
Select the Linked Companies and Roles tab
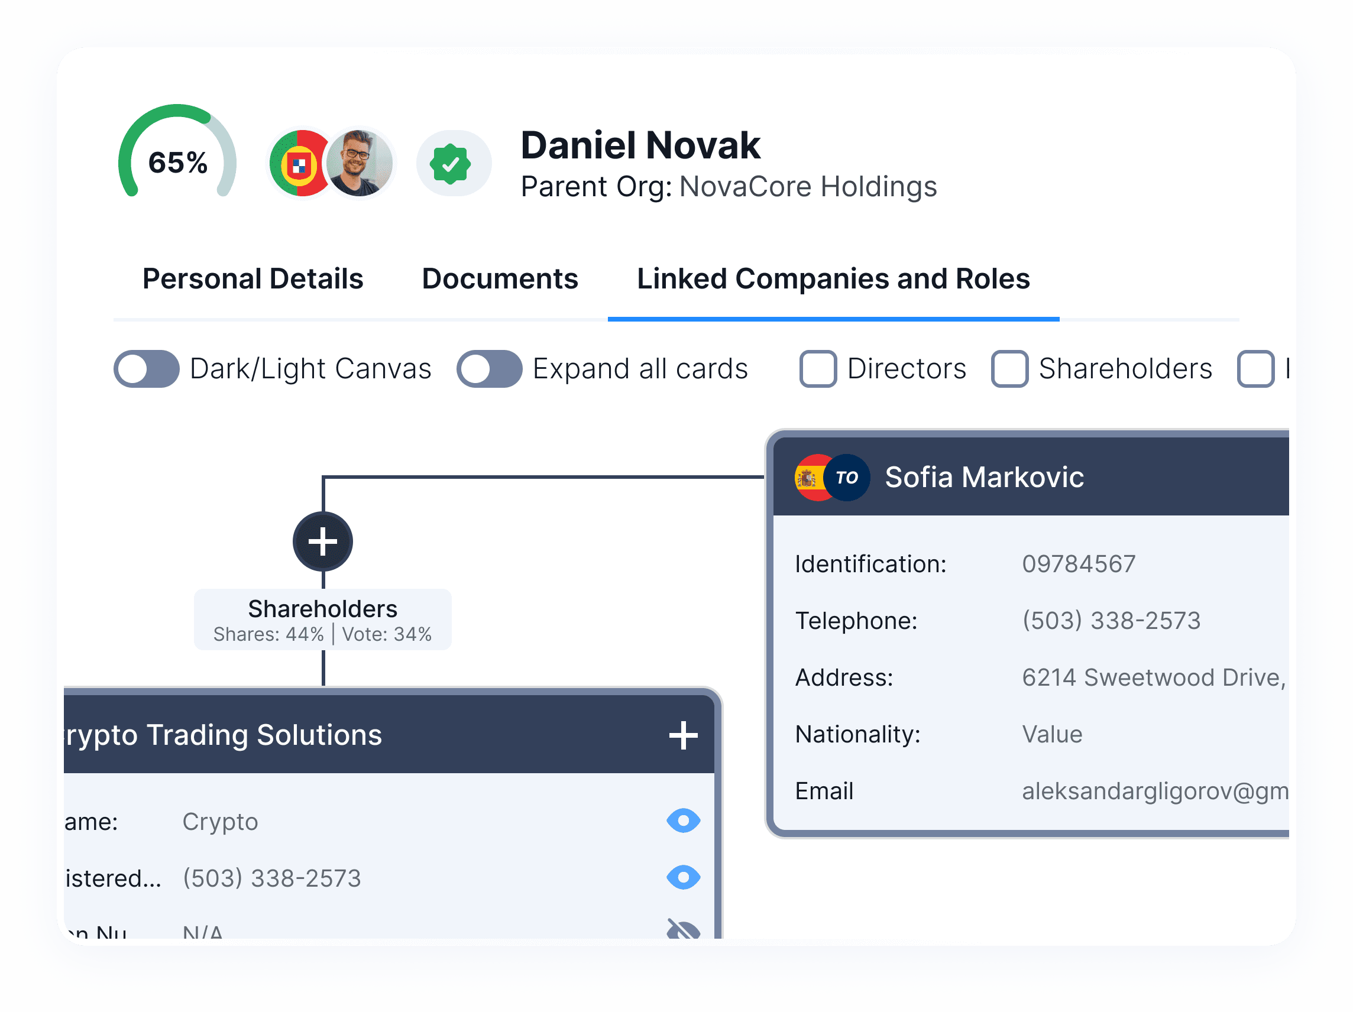[x=833, y=279]
